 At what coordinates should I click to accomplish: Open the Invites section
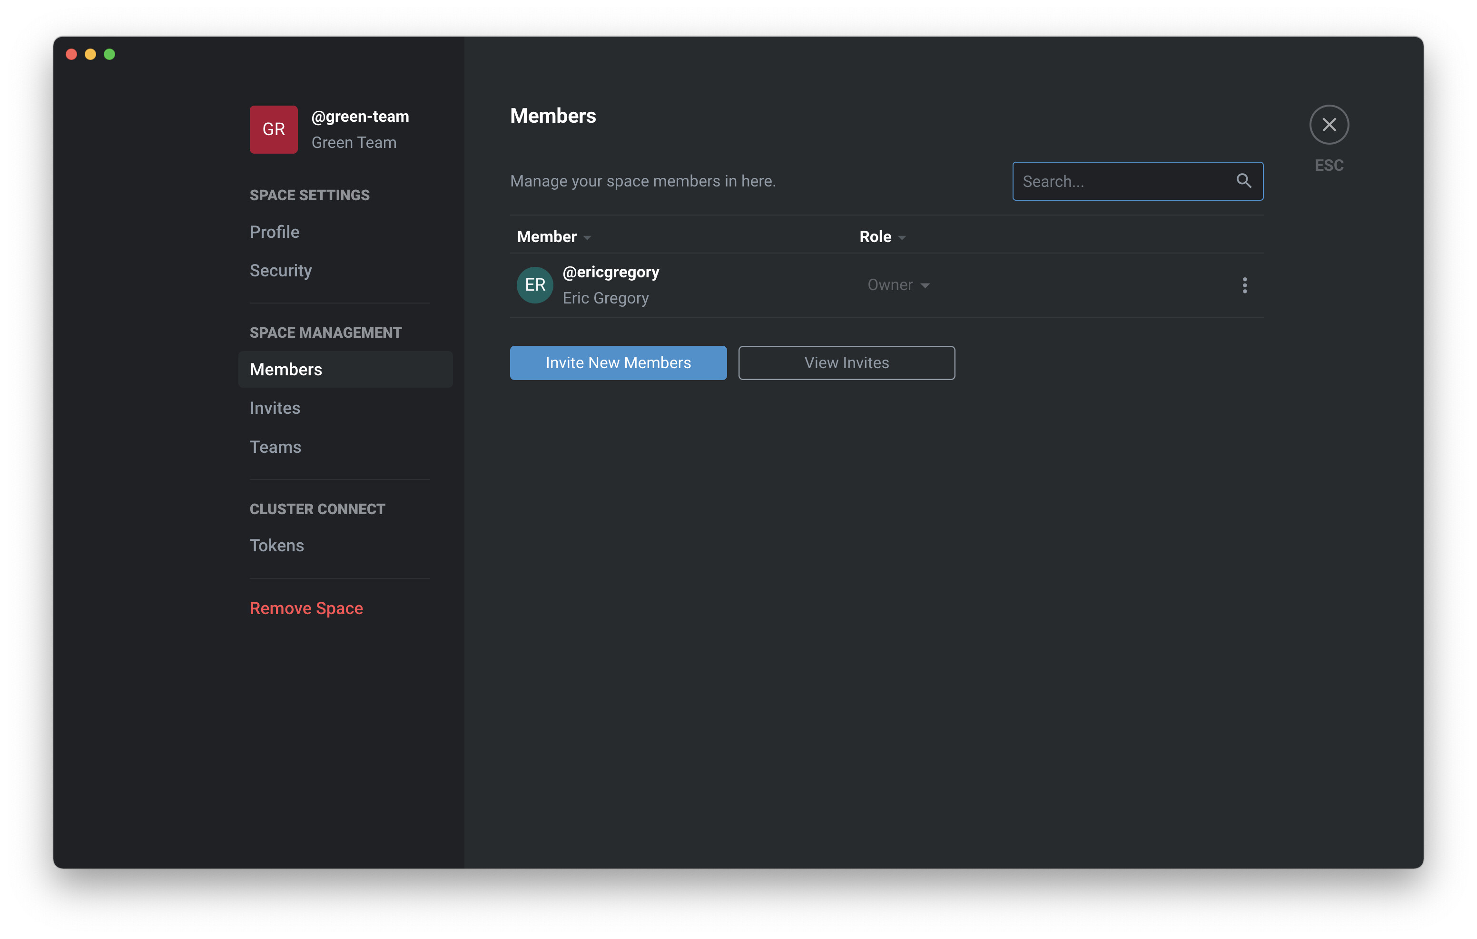tap(275, 408)
